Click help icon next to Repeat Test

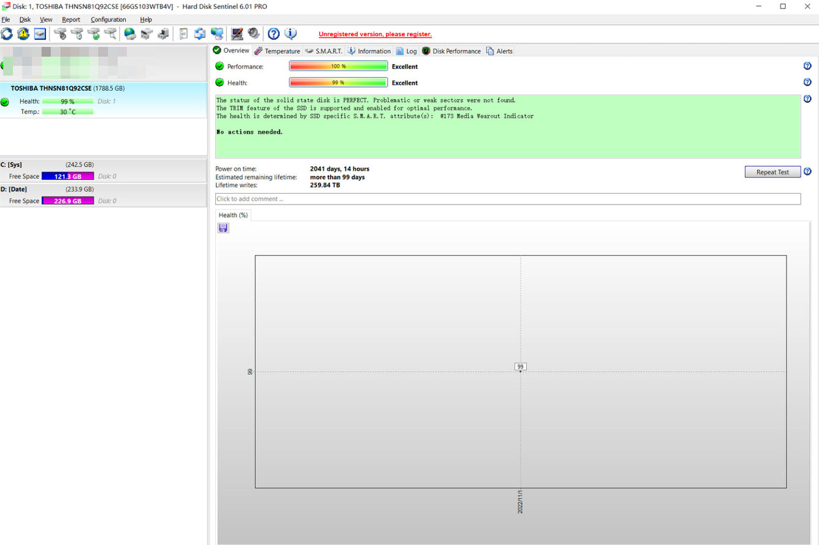click(x=808, y=172)
